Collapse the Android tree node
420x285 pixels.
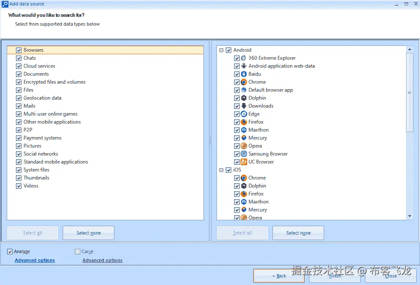pos(221,50)
